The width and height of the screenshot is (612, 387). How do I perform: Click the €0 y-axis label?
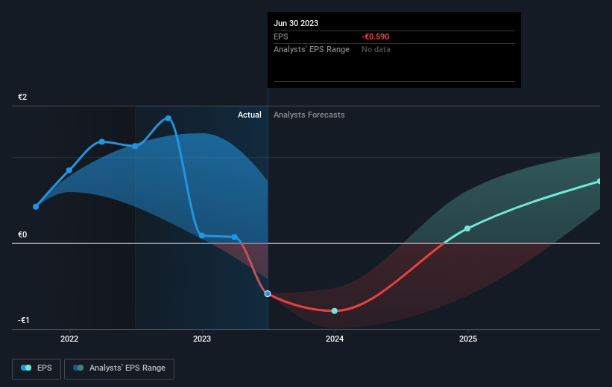(x=22, y=234)
